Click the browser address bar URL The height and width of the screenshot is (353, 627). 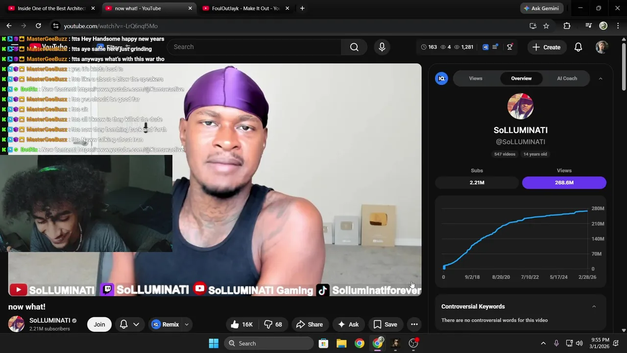[111, 26]
